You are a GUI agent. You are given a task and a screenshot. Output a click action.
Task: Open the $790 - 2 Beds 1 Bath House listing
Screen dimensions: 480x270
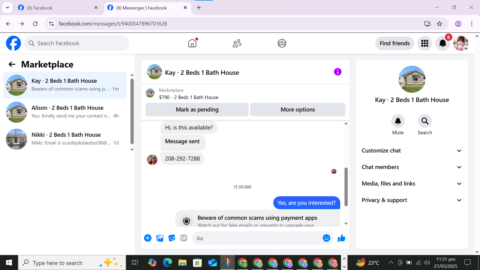coord(188,97)
